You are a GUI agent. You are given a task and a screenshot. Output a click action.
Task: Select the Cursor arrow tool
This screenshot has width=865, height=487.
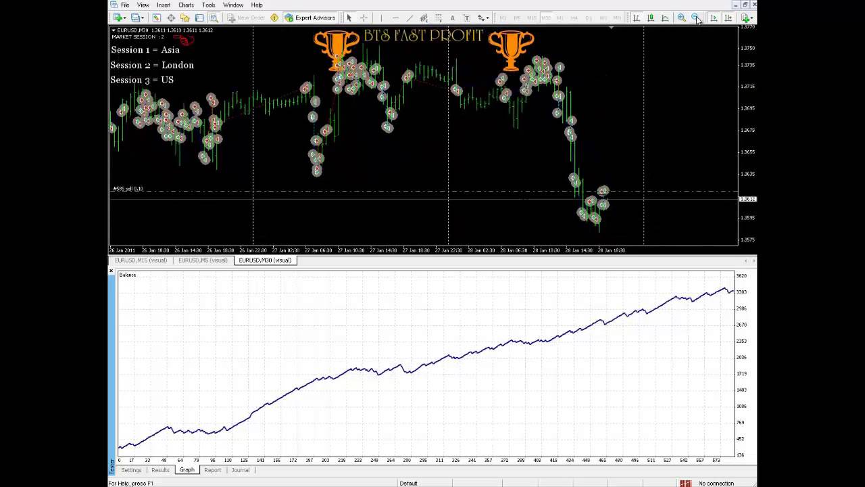349,18
